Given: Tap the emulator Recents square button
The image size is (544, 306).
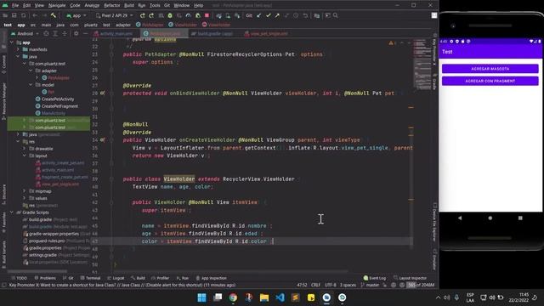Looking at the screenshot, I should point(520,218).
